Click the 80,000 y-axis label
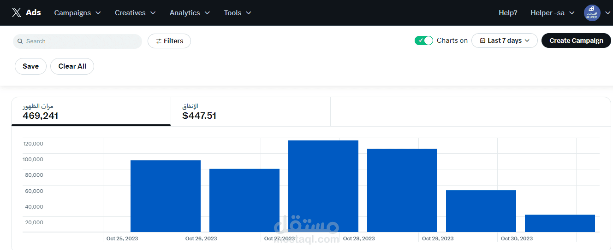 pos(34,175)
